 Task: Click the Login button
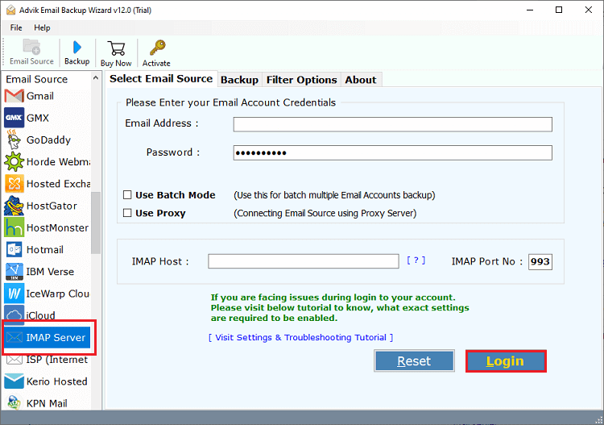(x=506, y=361)
